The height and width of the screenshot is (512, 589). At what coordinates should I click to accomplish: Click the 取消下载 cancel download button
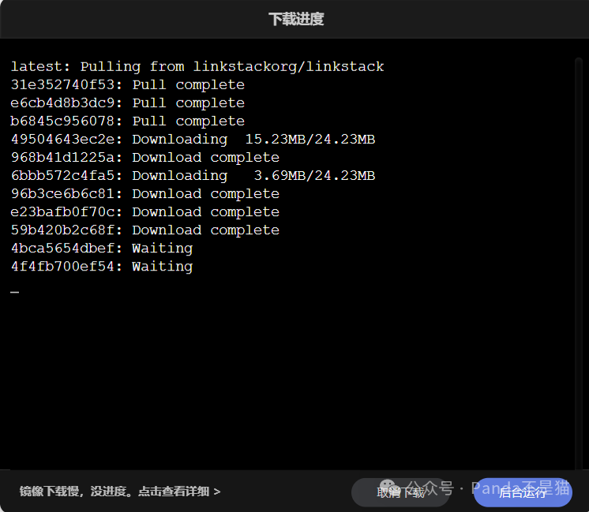pyautogui.click(x=400, y=492)
